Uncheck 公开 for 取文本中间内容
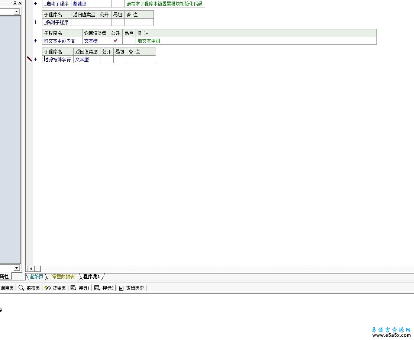Image resolution: width=414 pixels, height=340 pixels. click(116, 41)
